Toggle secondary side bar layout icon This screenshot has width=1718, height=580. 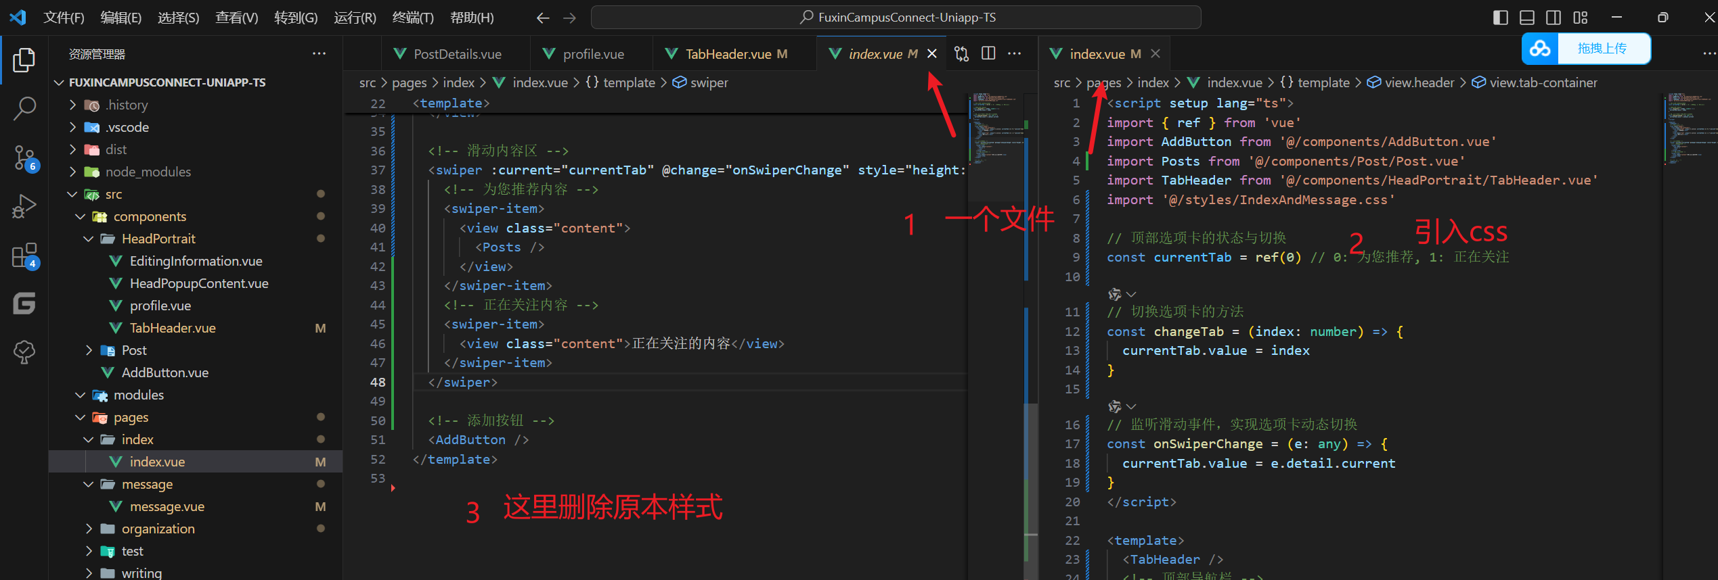1554,18
